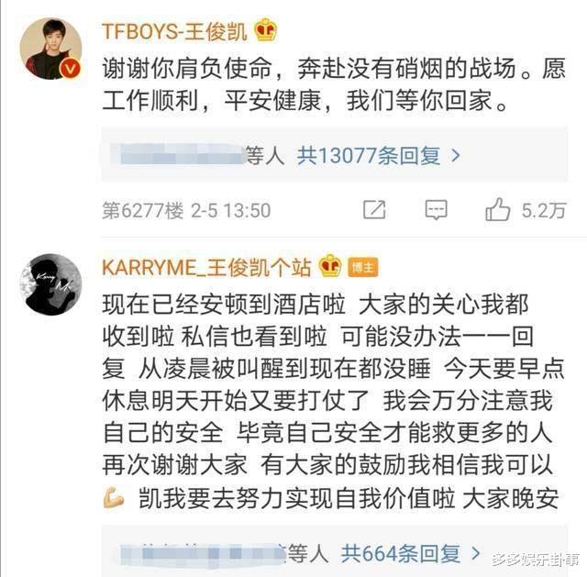Click 第6277楼 2-5 13:50 timestamp
The width and height of the screenshot is (587, 577).
186,210
